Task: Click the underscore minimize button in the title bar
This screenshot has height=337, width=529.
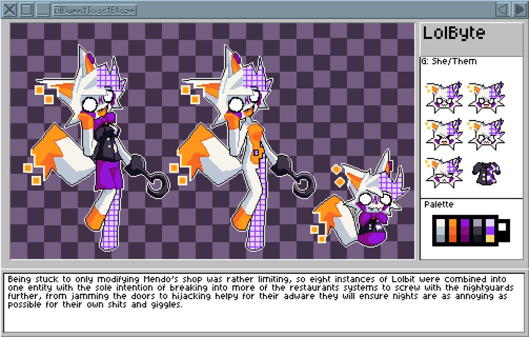Action: click(43, 9)
